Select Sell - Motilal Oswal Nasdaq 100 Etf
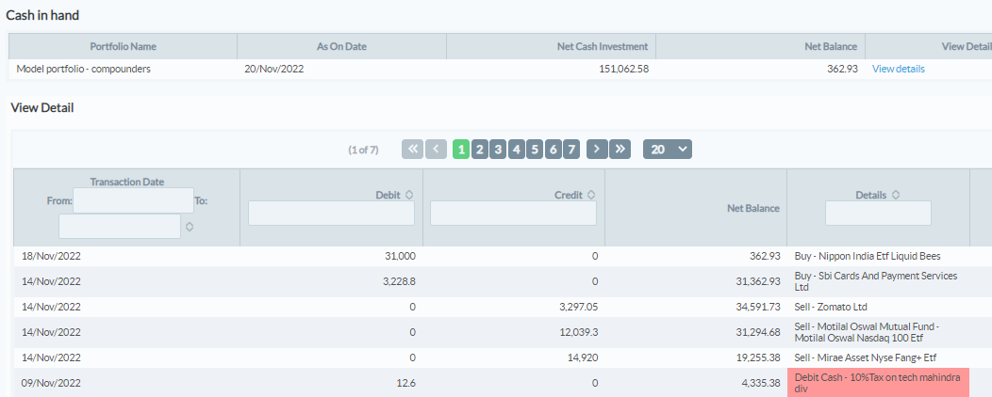The image size is (992, 397). [867, 332]
